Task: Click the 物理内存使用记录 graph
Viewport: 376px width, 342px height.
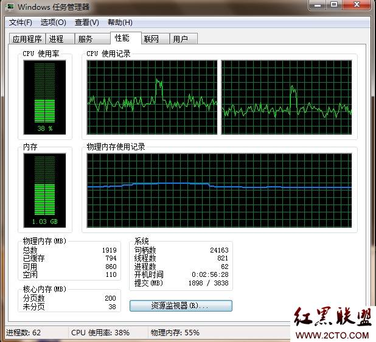Action: point(220,190)
